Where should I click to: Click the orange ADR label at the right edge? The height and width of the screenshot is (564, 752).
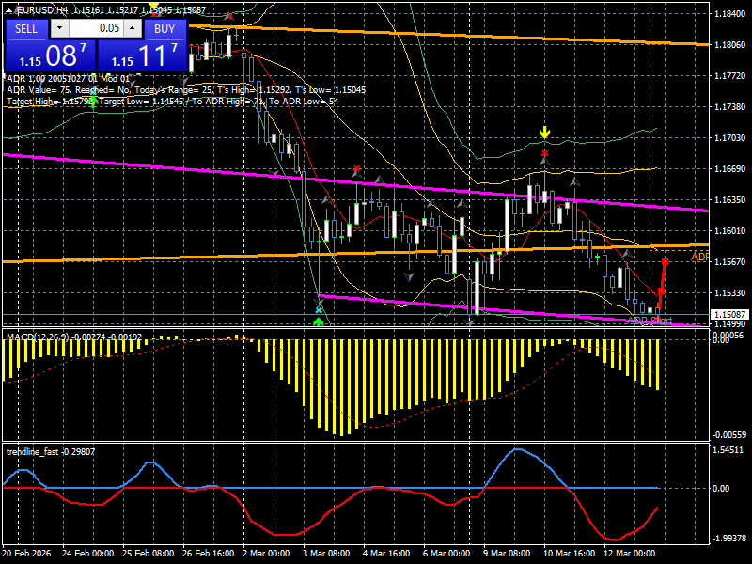[699, 257]
